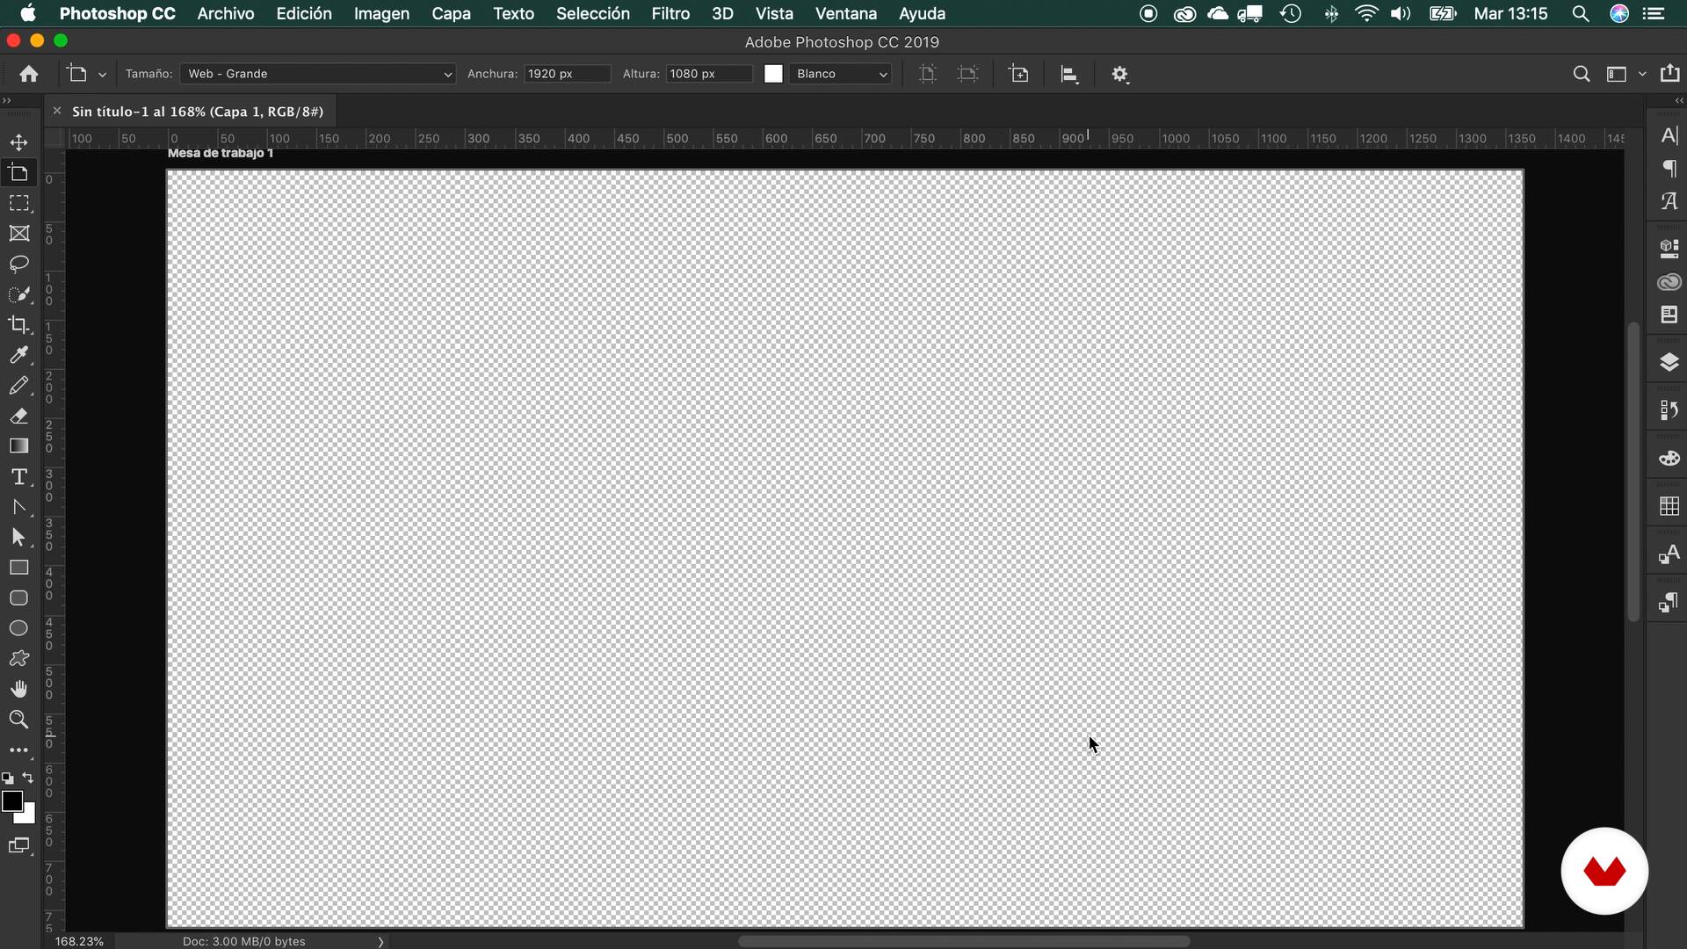
Task: Open the Edición menu
Action: tap(304, 13)
